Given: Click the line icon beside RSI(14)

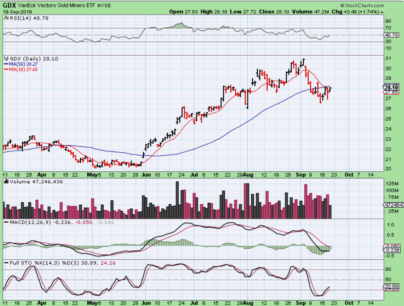Looking at the screenshot, I should click(x=6, y=18).
